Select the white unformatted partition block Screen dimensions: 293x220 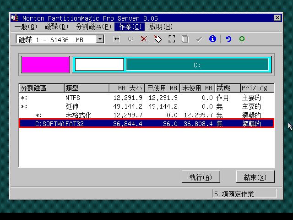(x=99, y=65)
